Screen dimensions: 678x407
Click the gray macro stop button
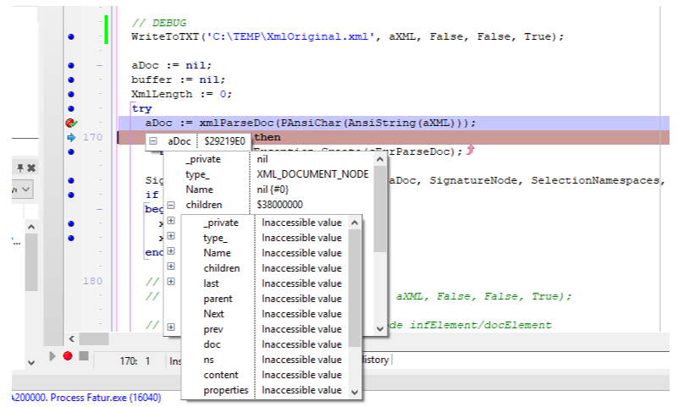tap(84, 356)
